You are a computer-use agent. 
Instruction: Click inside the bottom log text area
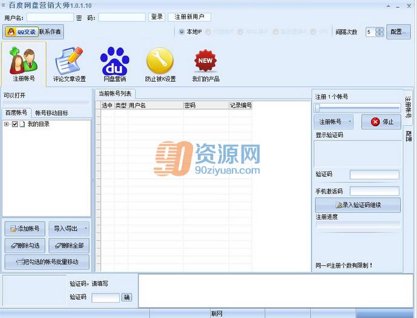tap(275, 291)
